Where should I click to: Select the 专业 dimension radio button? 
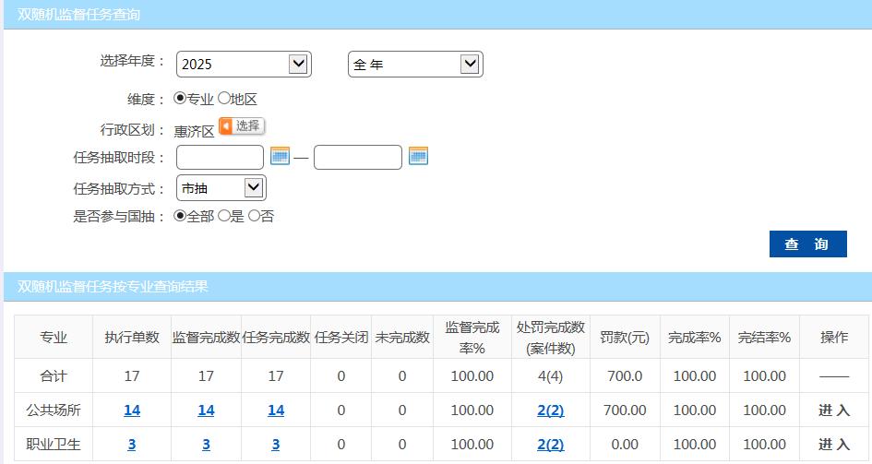(180, 98)
